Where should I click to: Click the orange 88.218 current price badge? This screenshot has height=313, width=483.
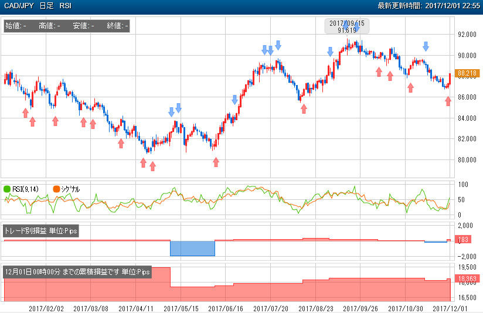point(467,73)
